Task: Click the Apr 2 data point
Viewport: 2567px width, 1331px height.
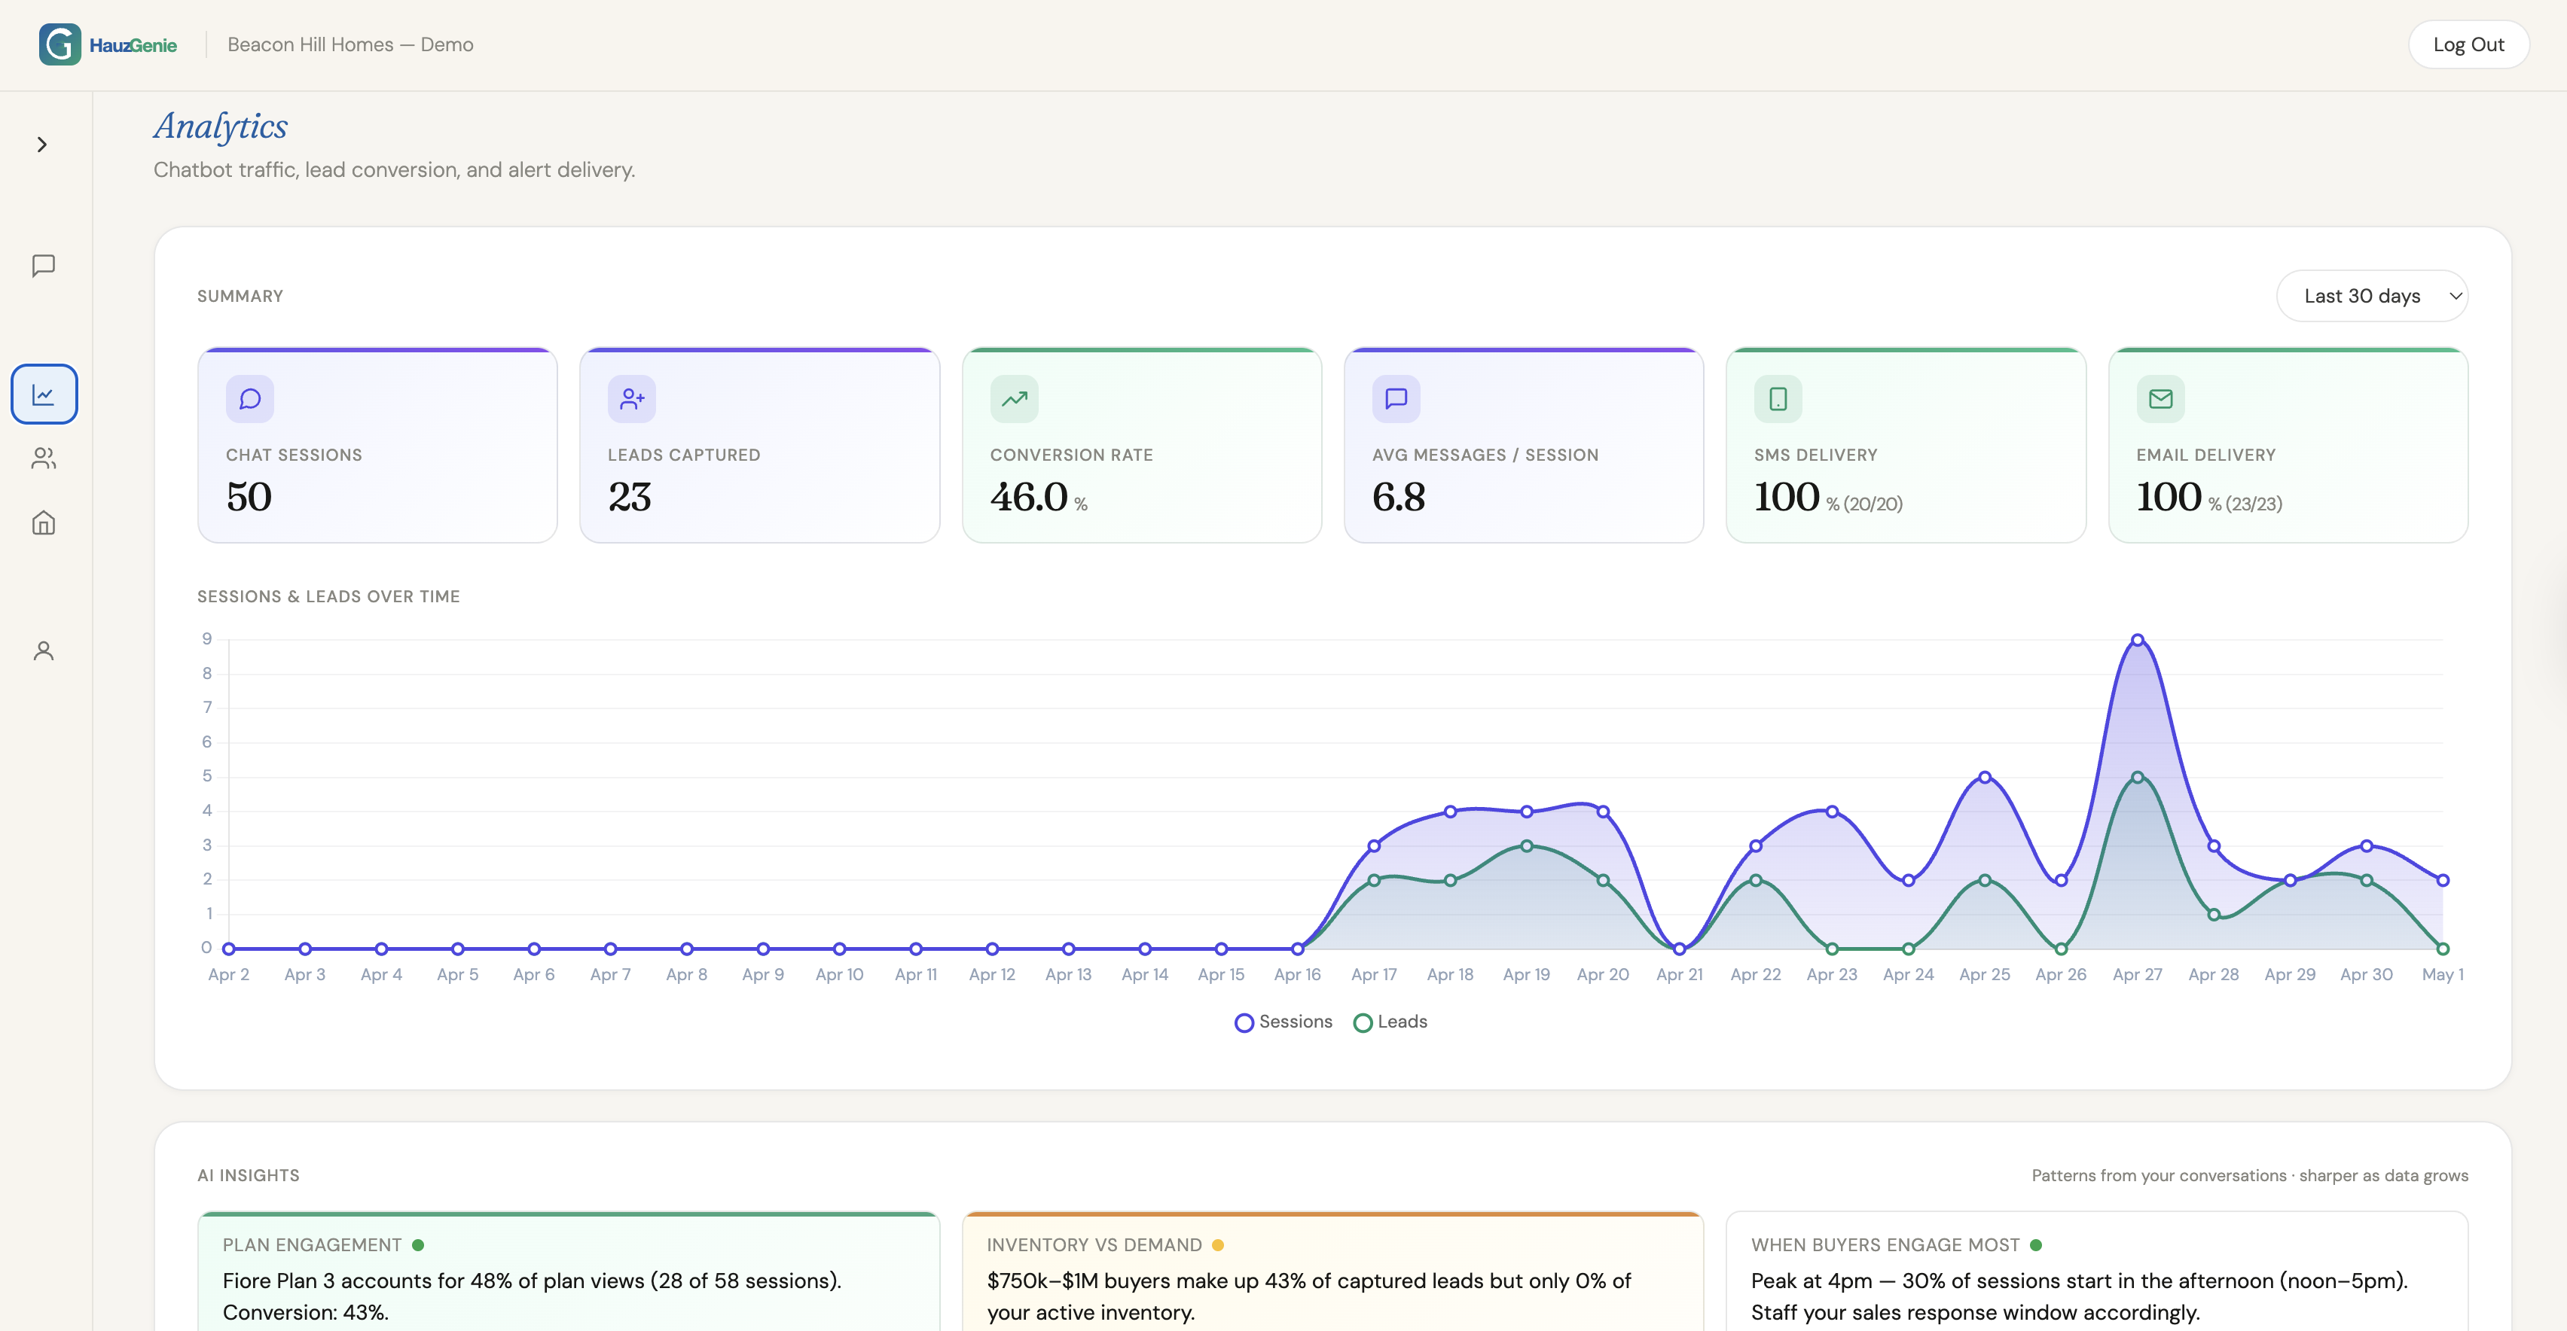Action: 229,949
